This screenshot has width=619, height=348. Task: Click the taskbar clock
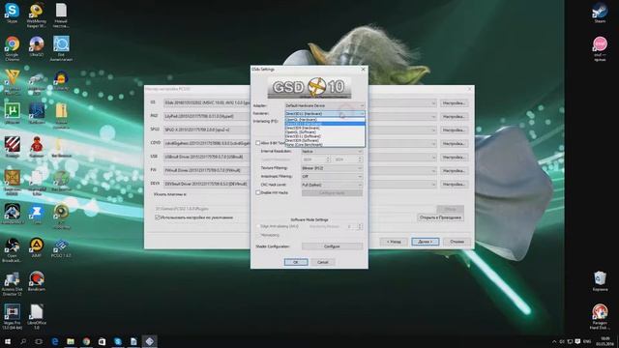604,341
